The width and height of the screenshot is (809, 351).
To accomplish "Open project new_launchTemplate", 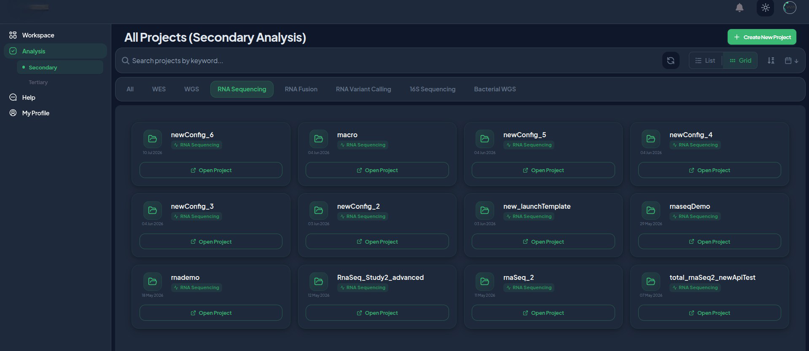I will tap(543, 242).
